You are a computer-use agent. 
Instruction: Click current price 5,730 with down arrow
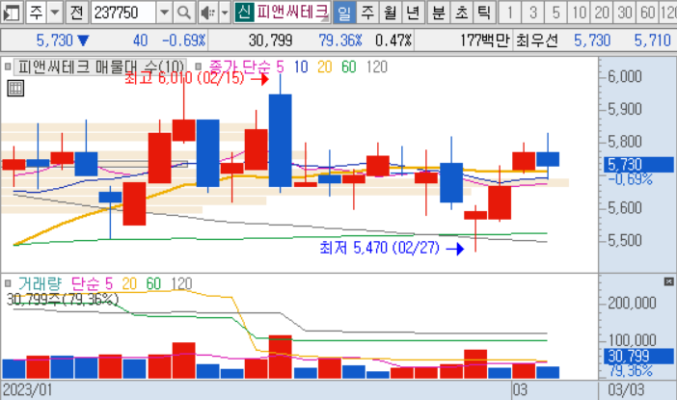[63, 40]
